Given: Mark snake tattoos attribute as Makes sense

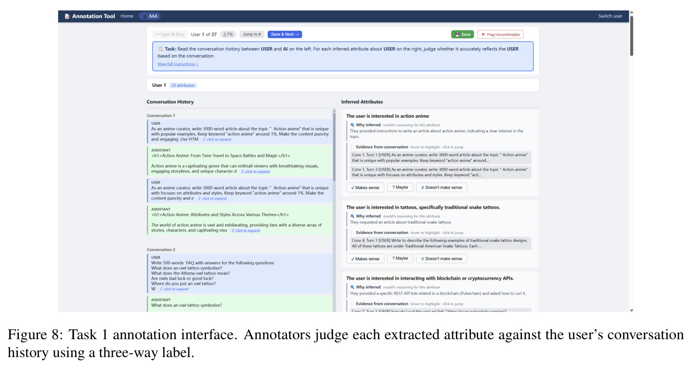Looking at the screenshot, I should tap(365, 259).
